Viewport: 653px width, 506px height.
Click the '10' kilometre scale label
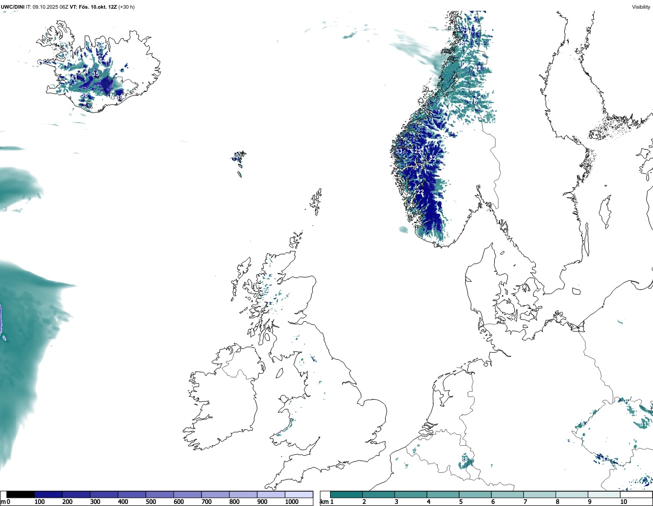pyautogui.click(x=623, y=502)
